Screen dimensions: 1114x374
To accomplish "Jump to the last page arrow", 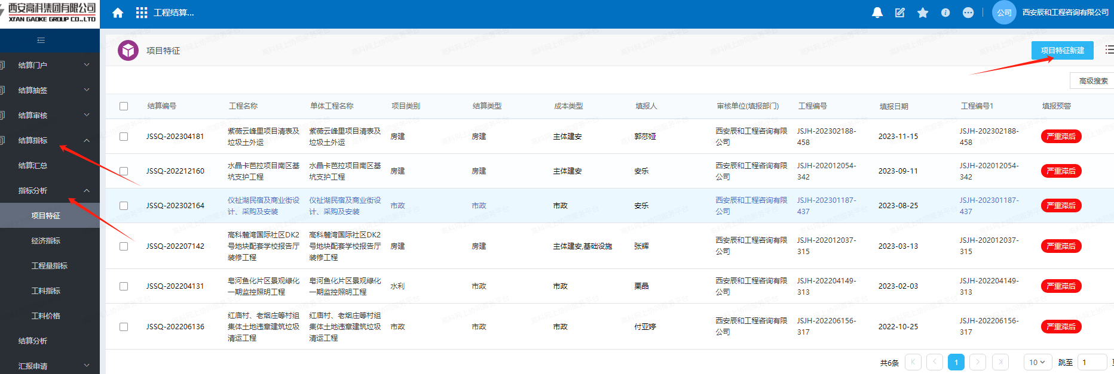I will click(x=1000, y=362).
